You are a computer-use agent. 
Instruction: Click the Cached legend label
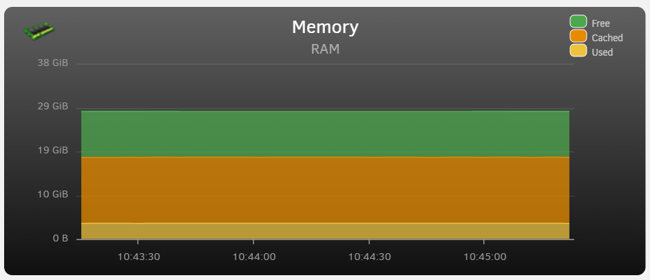coord(607,38)
